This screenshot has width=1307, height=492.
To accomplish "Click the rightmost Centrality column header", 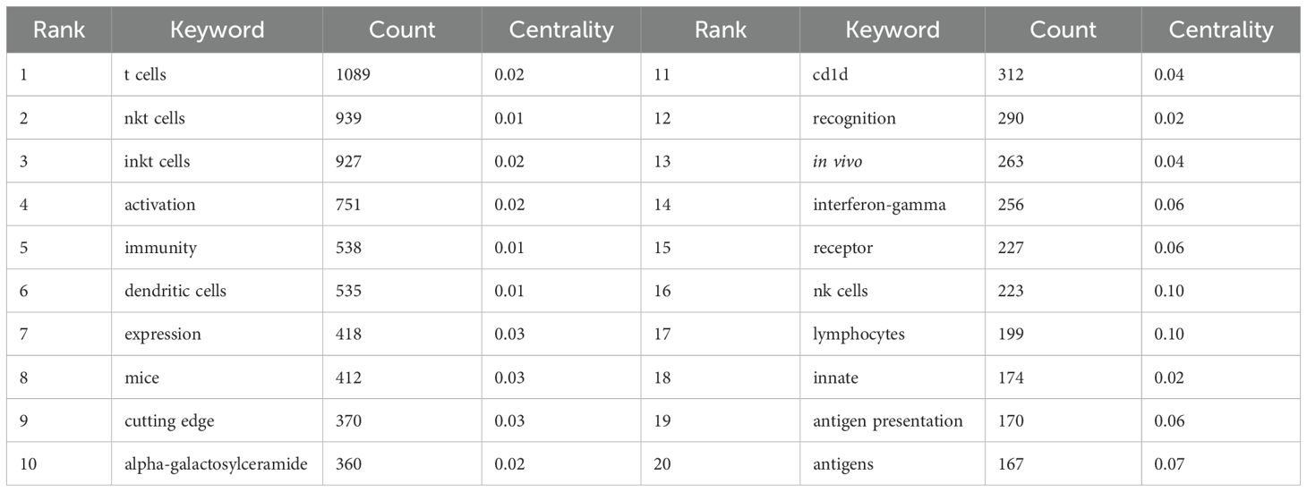I will tap(1221, 30).
